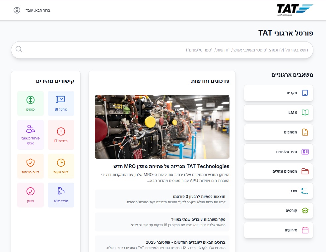
Task: Open the BI portal quick link icon
Action: tap(61, 99)
